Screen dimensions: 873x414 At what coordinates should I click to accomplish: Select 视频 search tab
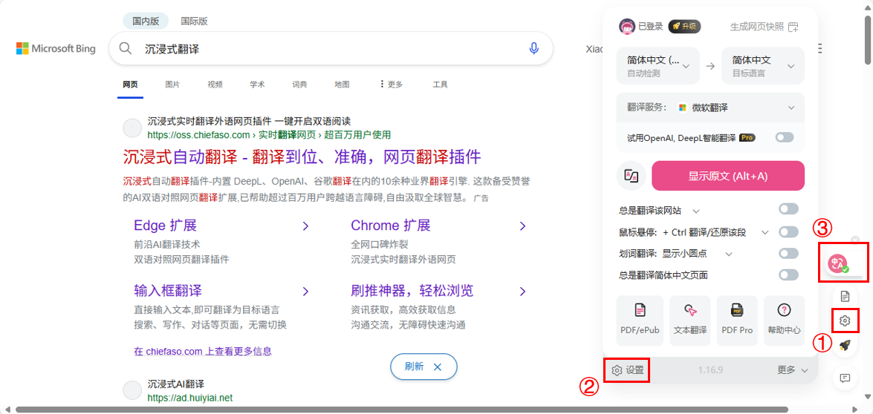click(x=215, y=85)
